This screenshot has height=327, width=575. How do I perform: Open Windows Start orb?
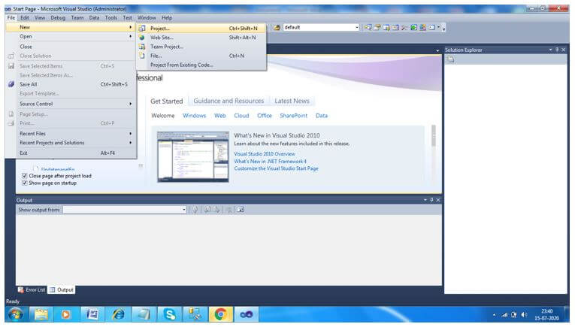(x=15, y=314)
